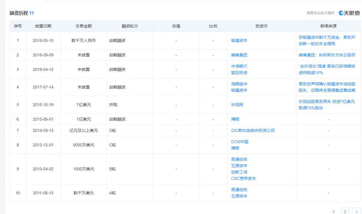The image size is (362, 214).
Task: Open investor link 高通创投 in row 10
Action: [x=239, y=190]
